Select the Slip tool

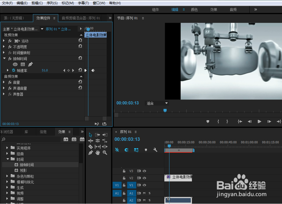coord(98,147)
